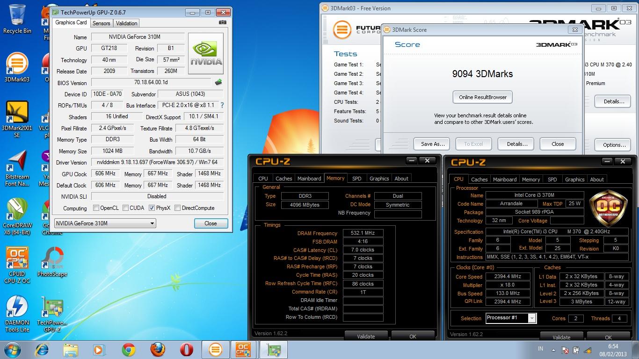Open the Bitstream Font Navigator desktop icon
This screenshot has height=359, width=639.
17,168
